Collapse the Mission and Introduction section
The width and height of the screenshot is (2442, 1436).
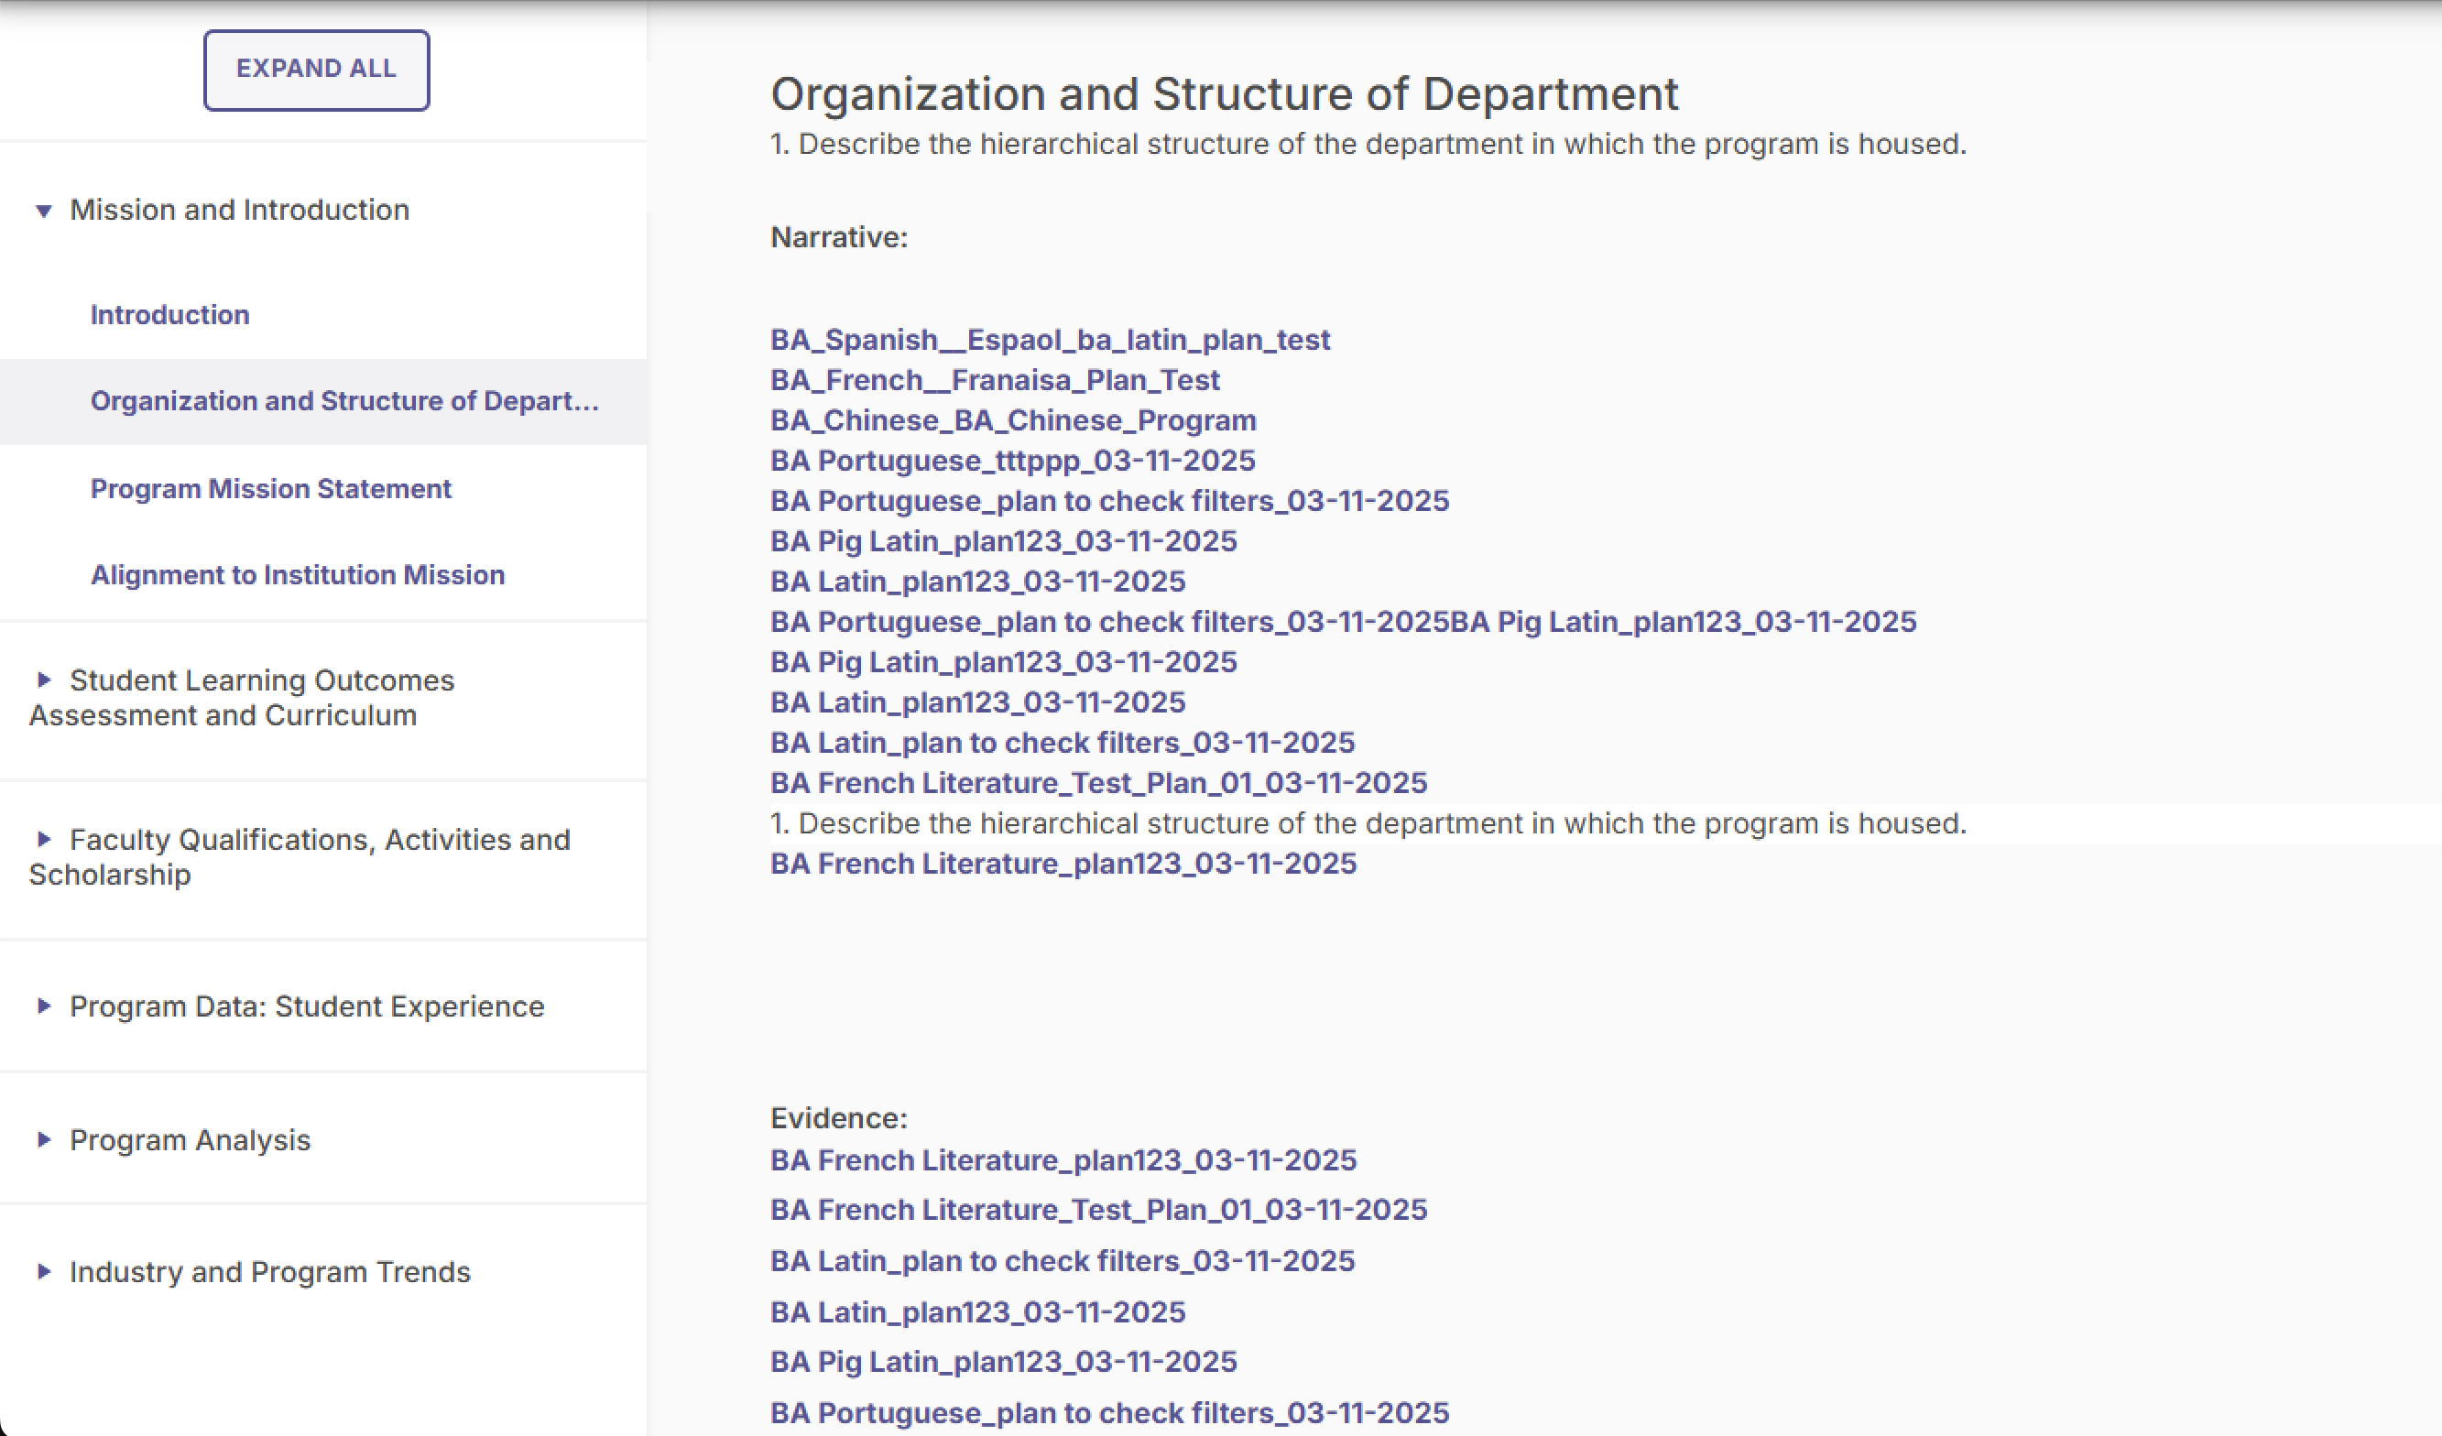[44, 211]
